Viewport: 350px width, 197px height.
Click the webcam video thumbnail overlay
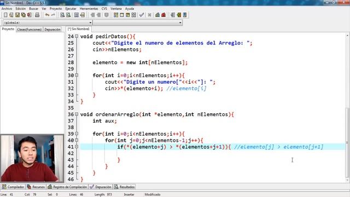click(x=32, y=158)
